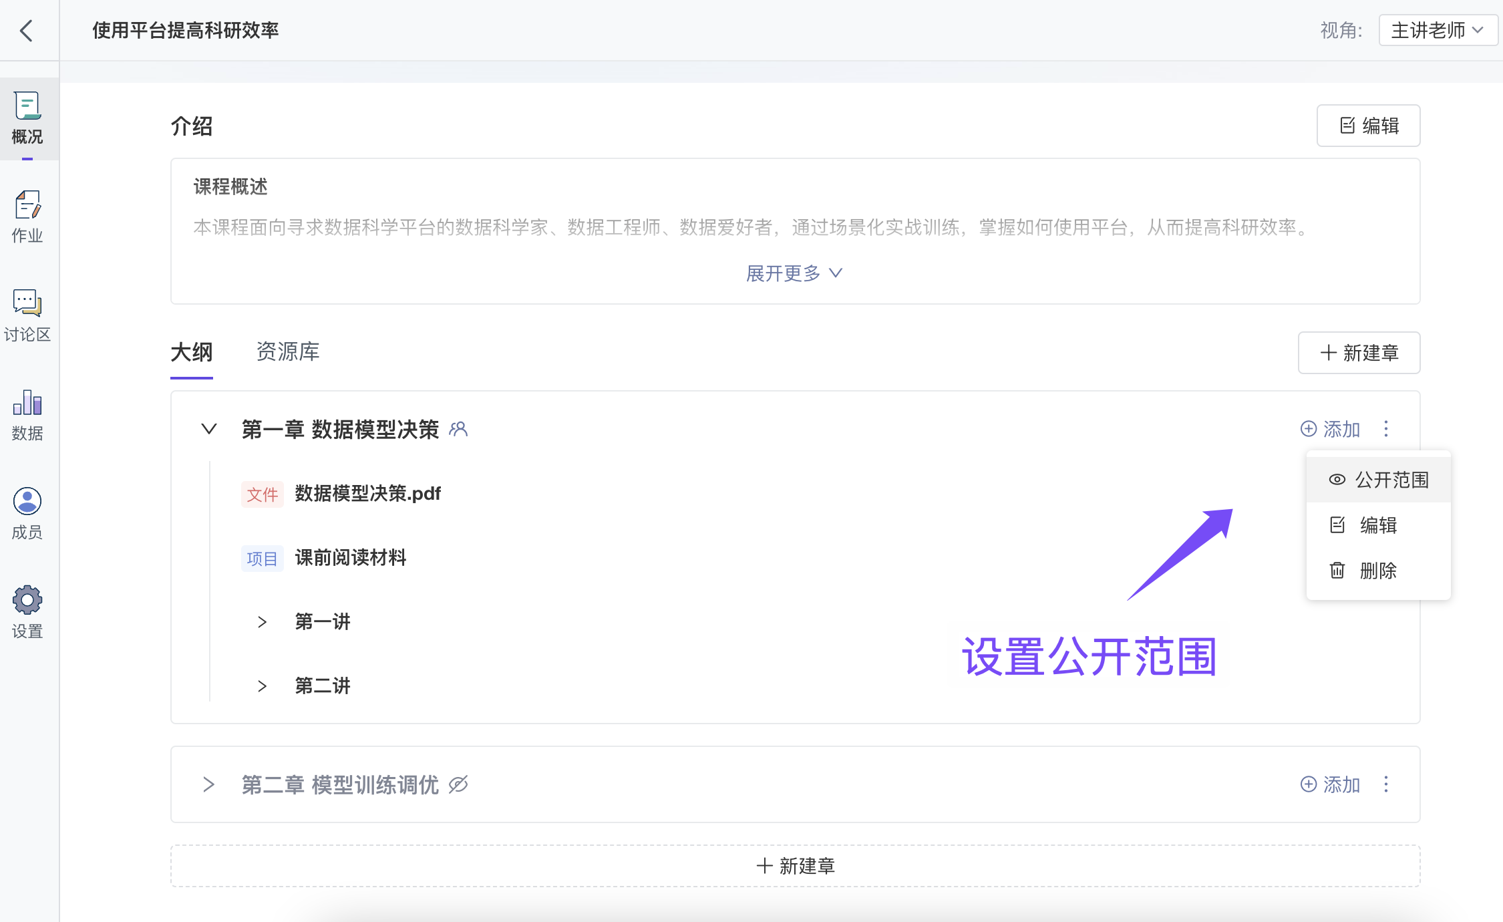
Task: Toggle hidden-eye visibility icon on 第二章
Action: point(458,784)
